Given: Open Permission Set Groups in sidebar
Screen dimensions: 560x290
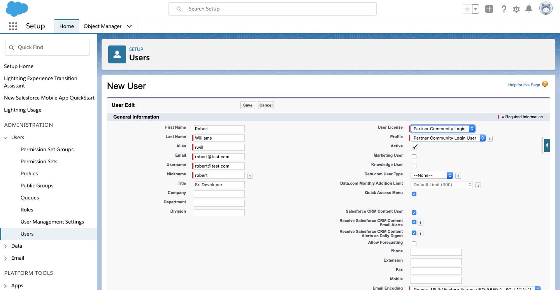Looking at the screenshot, I should tap(47, 150).
